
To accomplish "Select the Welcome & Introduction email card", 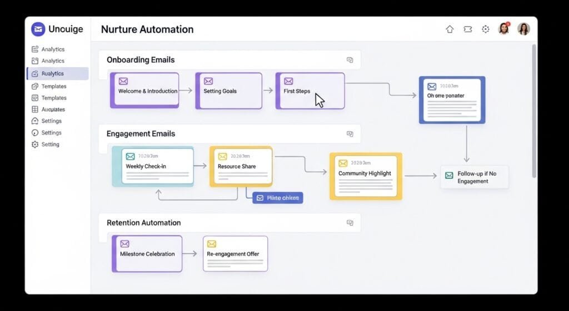I will pos(144,91).
